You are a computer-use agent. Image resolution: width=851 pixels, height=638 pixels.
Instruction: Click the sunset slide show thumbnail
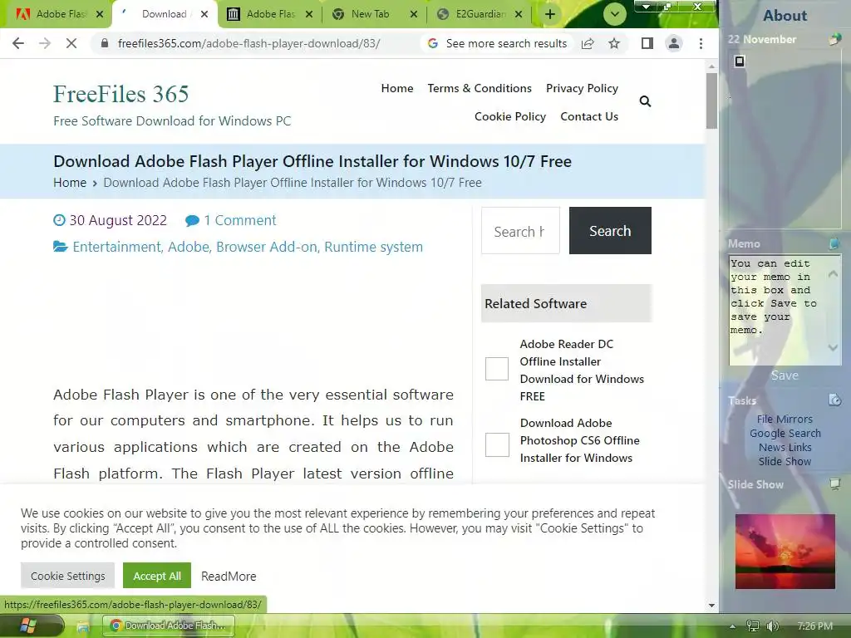click(785, 552)
